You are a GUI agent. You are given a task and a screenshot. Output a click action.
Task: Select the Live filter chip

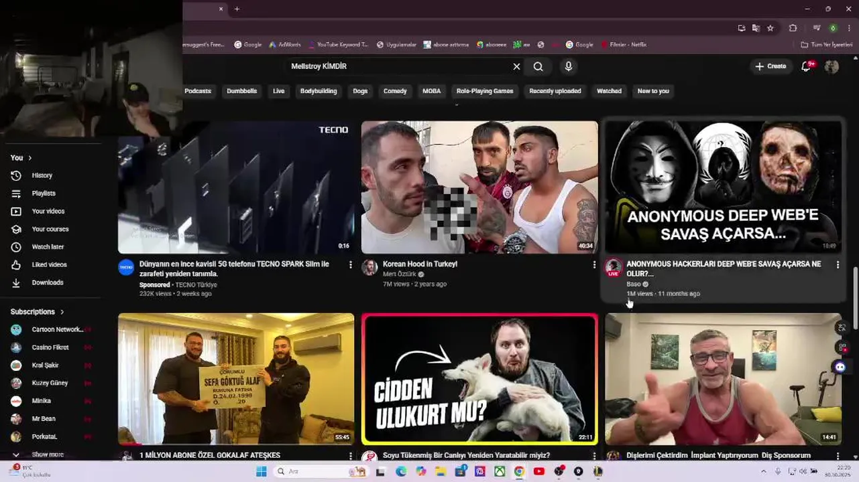(x=279, y=91)
